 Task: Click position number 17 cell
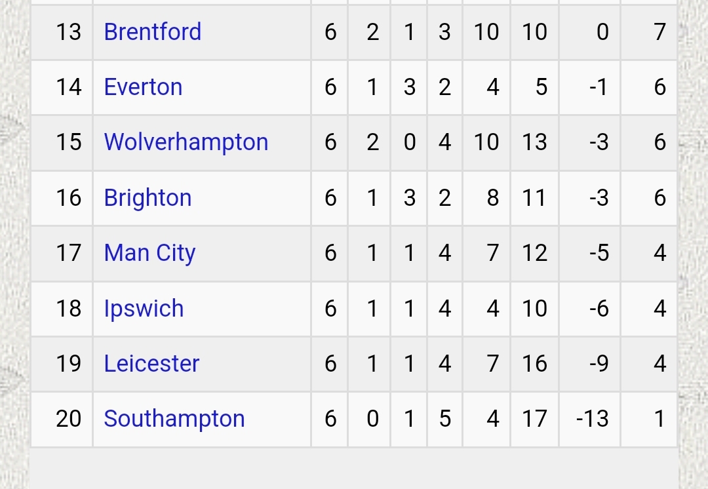[x=62, y=253]
